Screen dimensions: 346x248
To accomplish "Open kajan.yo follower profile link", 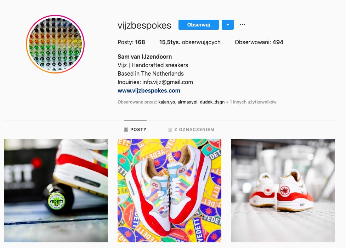I will pyautogui.click(x=166, y=102).
